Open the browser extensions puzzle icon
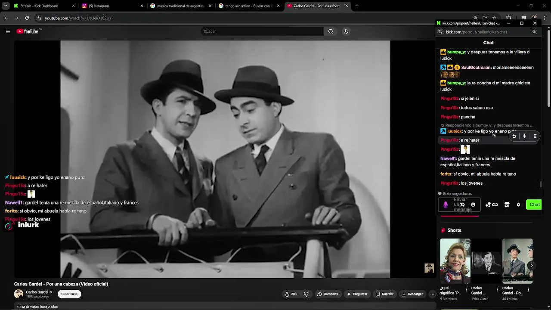The height and width of the screenshot is (310, 551). tap(509, 18)
